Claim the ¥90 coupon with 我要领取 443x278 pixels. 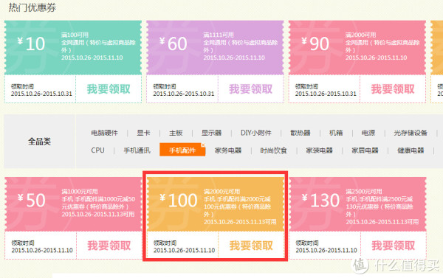click(x=393, y=89)
